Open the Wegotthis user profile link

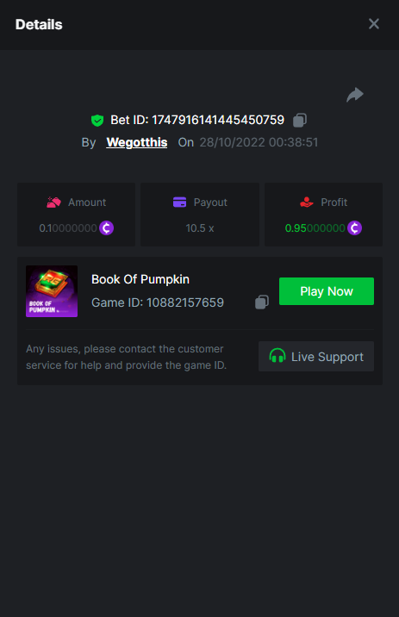137,142
